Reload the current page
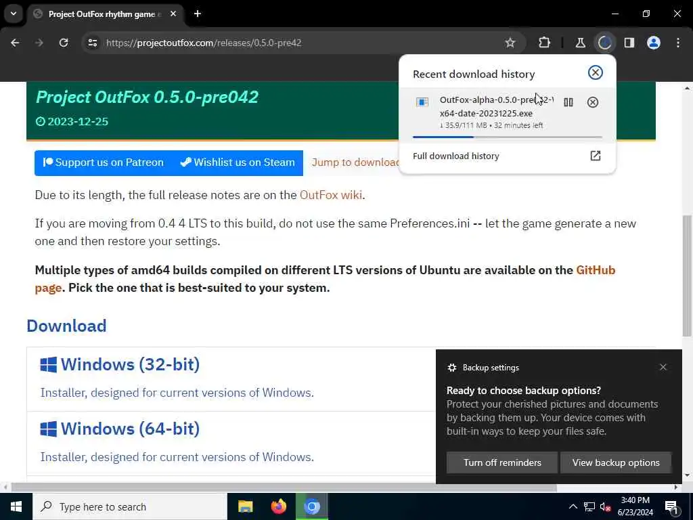 point(64,43)
